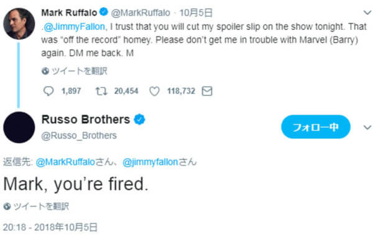Open Mark Ruffalo's profile photo
The width and height of the screenshot is (373, 239).
19,24
